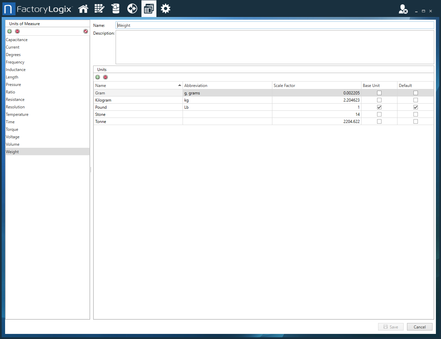Click into the Description text area
The width and height of the screenshot is (441, 339).
pyautogui.click(x=275, y=47)
